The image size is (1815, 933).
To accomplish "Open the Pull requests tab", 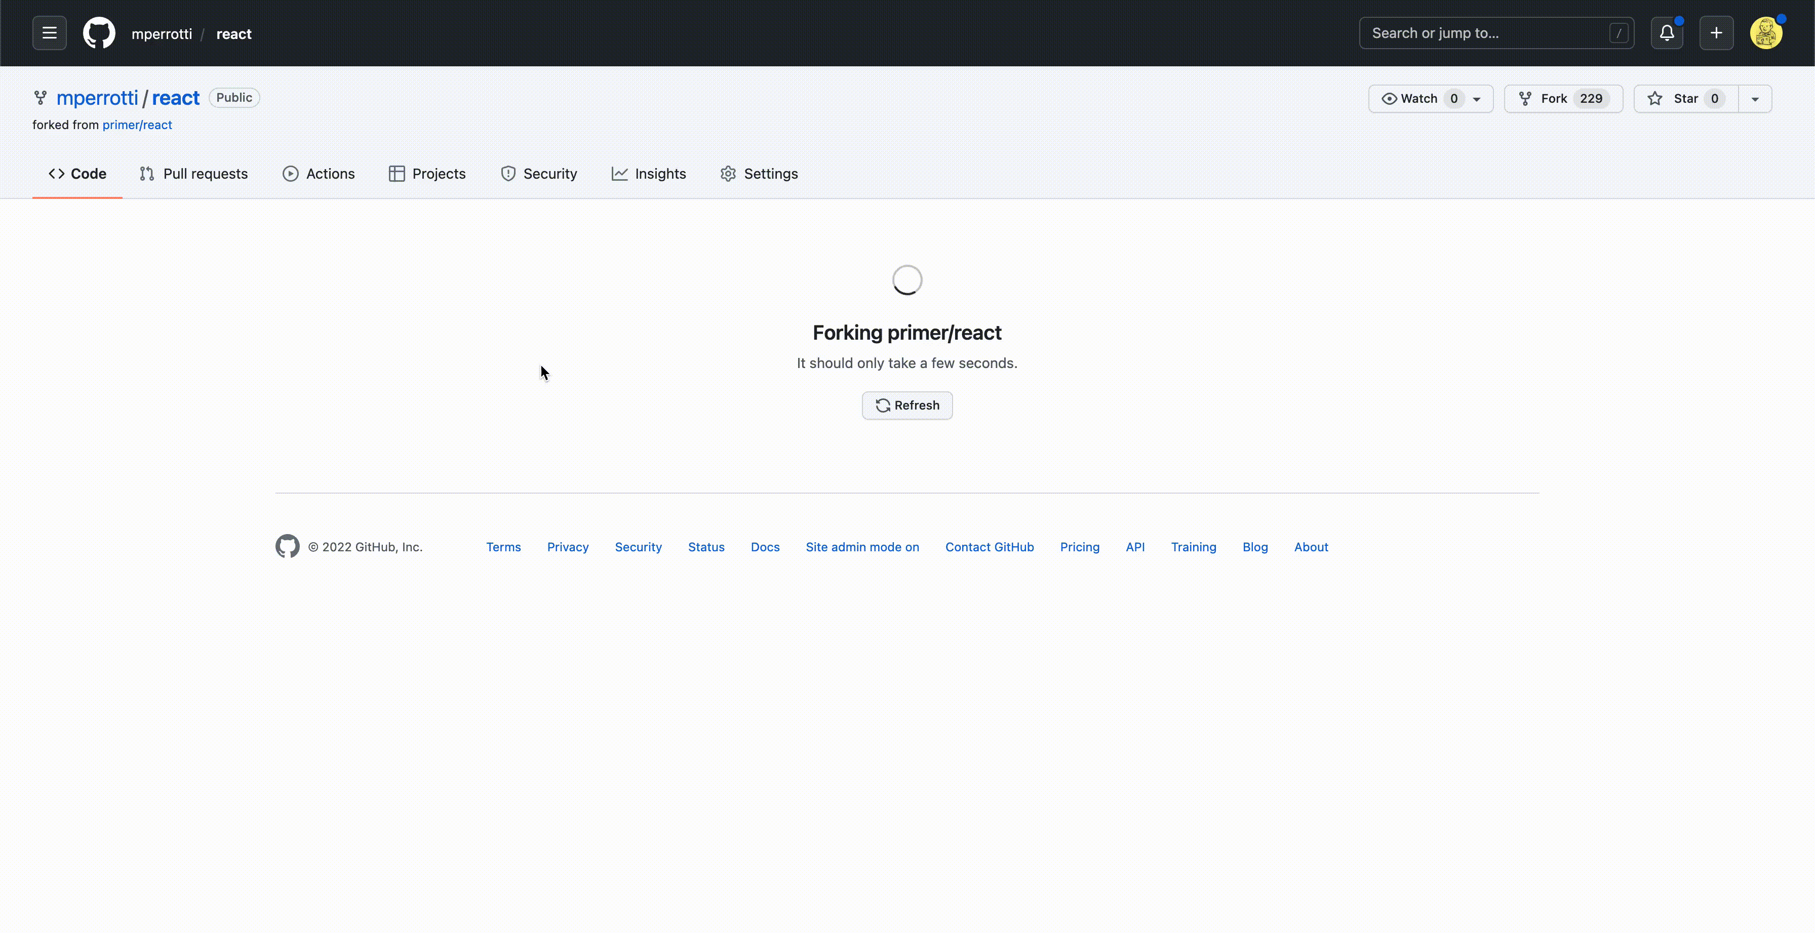I will (x=194, y=174).
